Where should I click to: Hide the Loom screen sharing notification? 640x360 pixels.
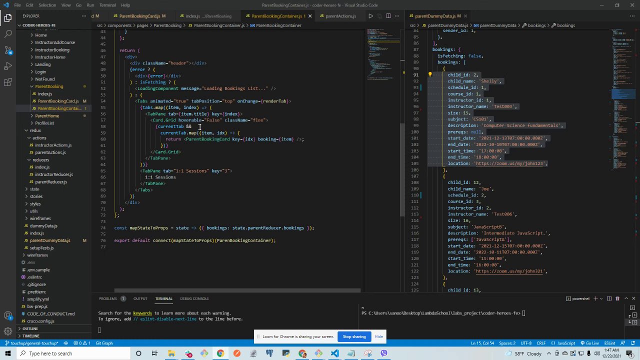(378, 336)
